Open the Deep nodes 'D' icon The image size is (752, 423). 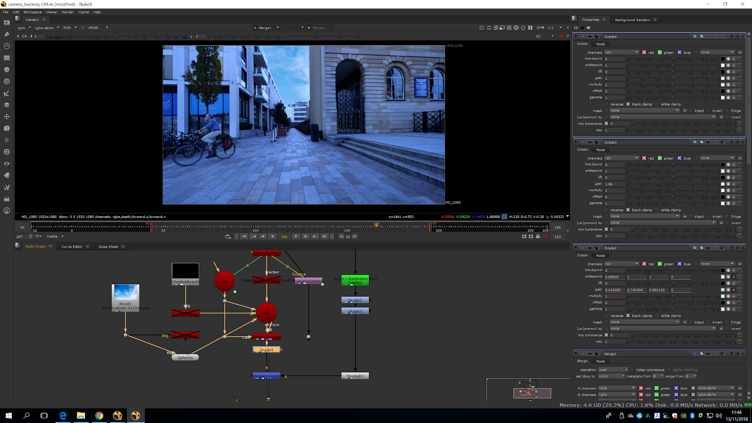[x=7, y=152]
